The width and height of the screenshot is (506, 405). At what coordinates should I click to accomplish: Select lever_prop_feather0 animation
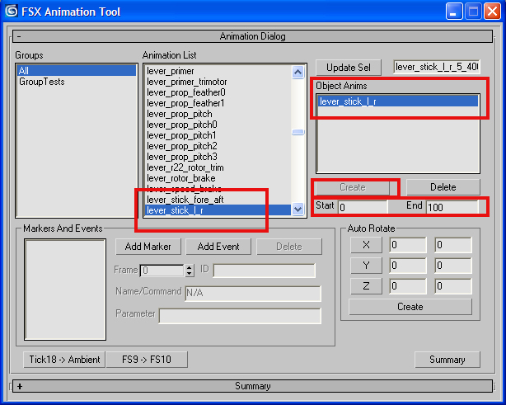tap(218, 92)
